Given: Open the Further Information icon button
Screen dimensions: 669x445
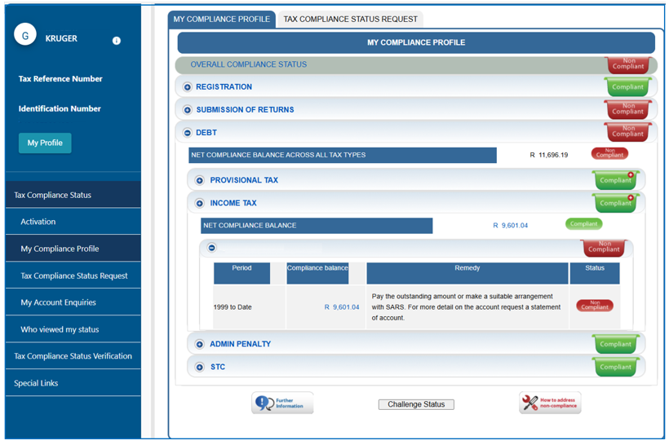Looking at the screenshot, I should pyautogui.click(x=281, y=403).
